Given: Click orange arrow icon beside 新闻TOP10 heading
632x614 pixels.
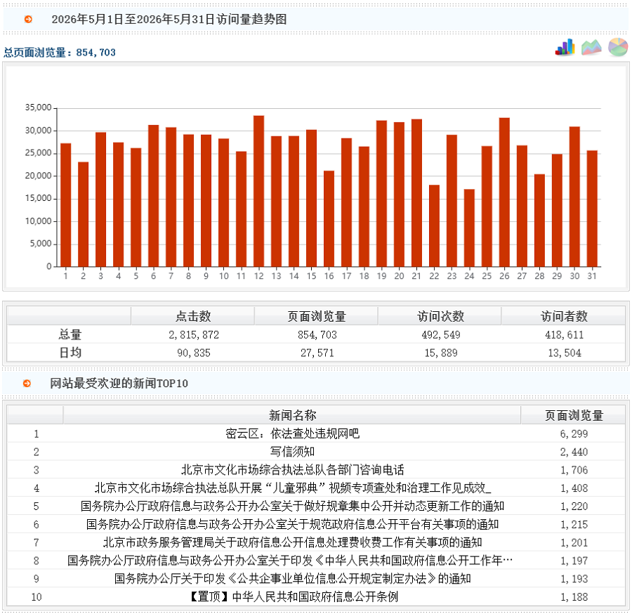Looking at the screenshot, I should 27,383.
